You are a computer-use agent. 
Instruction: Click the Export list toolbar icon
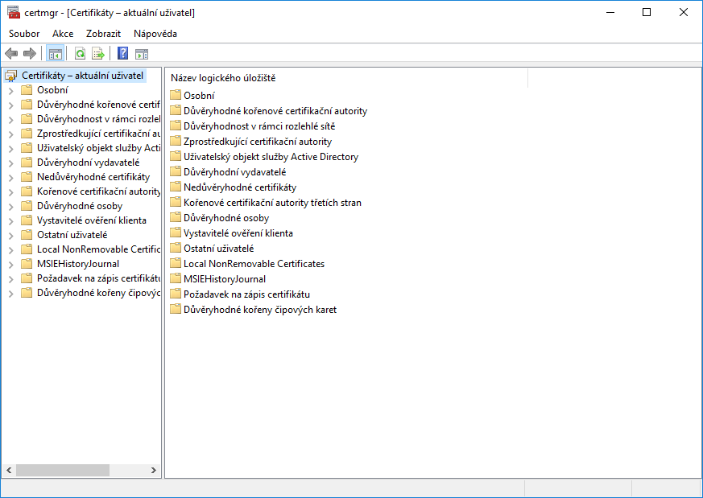(x=97, y=53)
